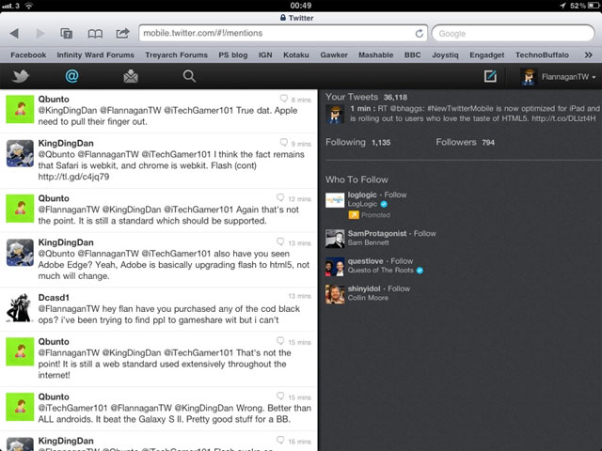Click the URL address field

click(283, 33)
